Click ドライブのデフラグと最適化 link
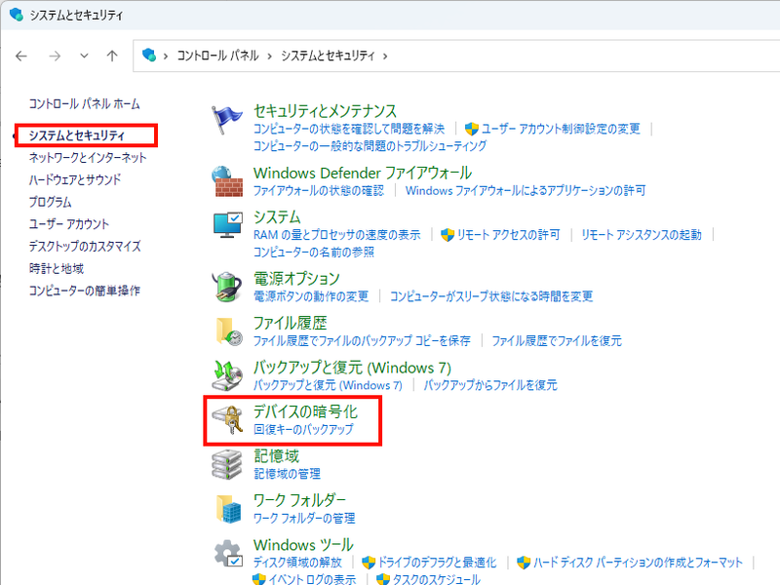Screen dimensions: 780x585 pyautogui.click(x=437, y=563)
